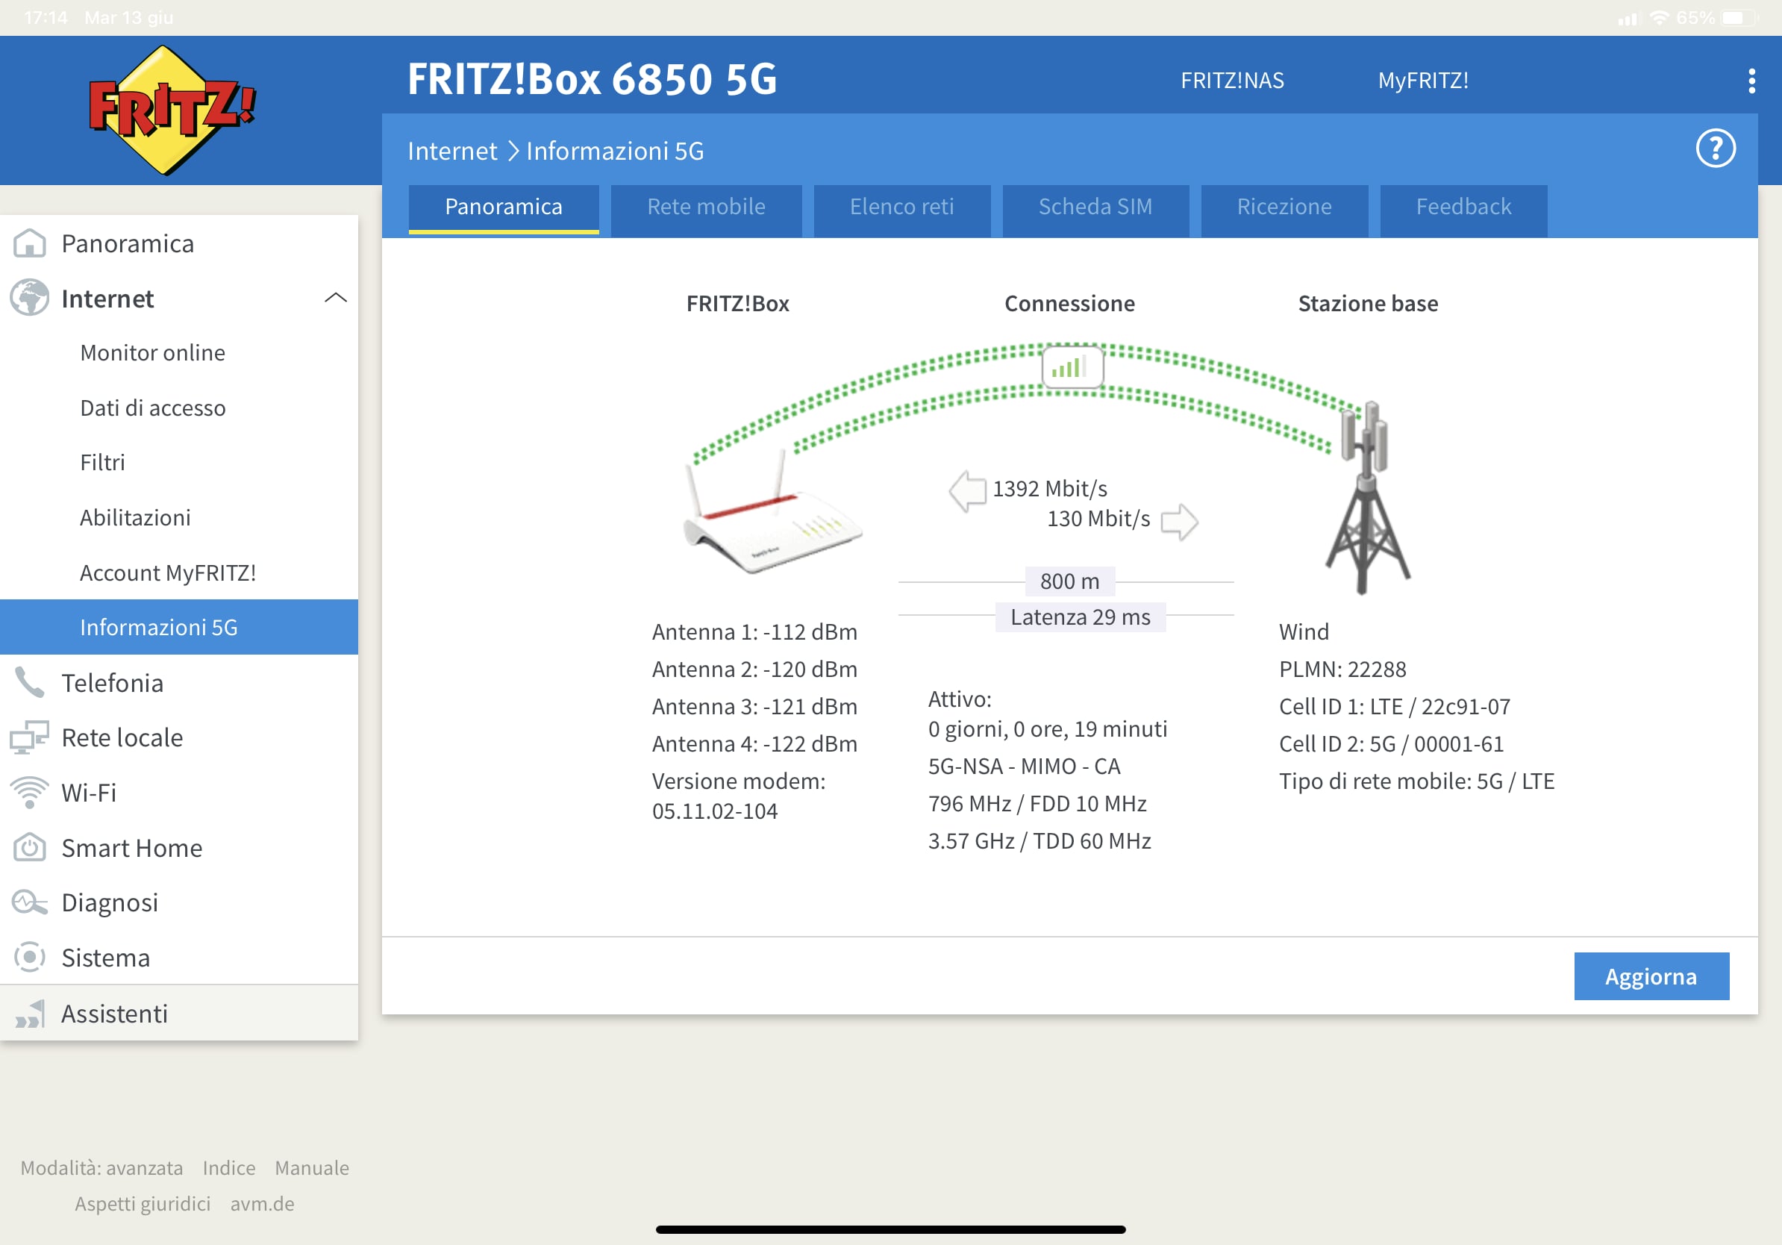Click the Assistenti wizard icon

tap(30, 1014)
